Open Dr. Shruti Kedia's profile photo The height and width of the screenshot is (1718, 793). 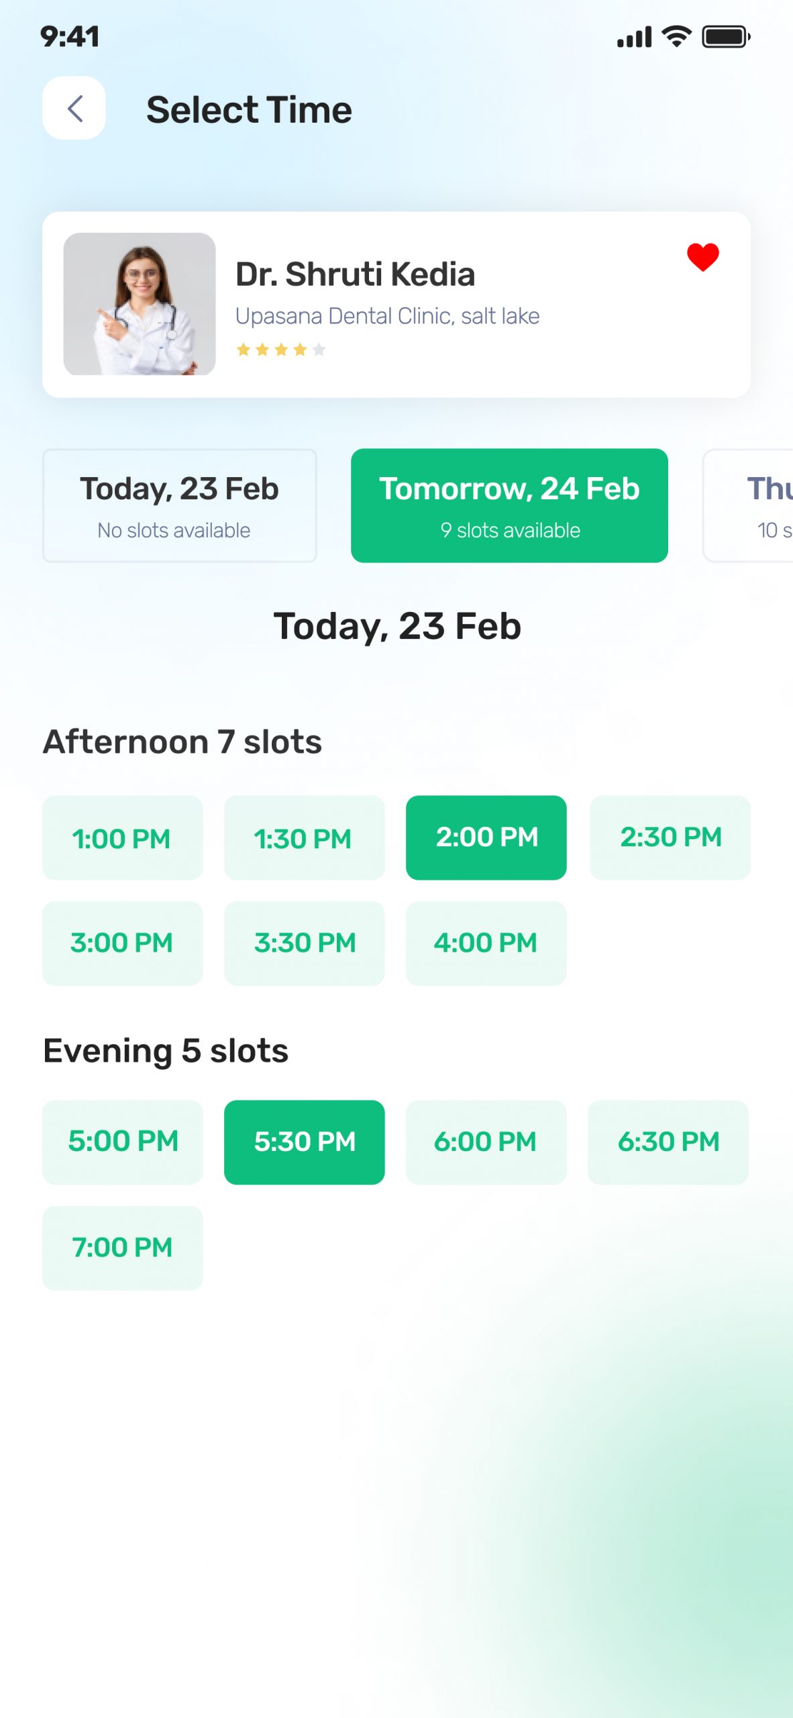tap(140, 304)
